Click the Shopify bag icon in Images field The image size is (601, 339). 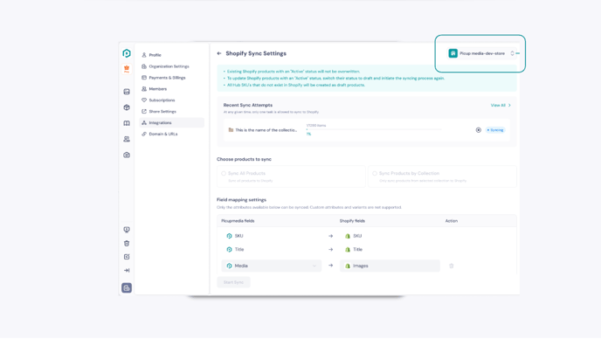click(x=348, y=266)
